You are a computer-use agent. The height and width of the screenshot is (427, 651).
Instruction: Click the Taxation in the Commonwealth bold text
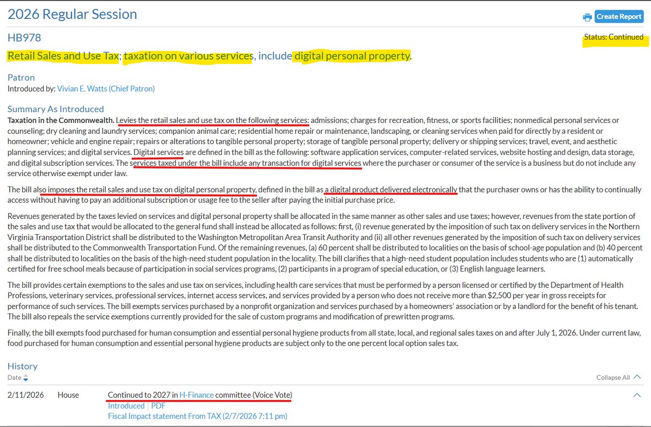(61, 120)
